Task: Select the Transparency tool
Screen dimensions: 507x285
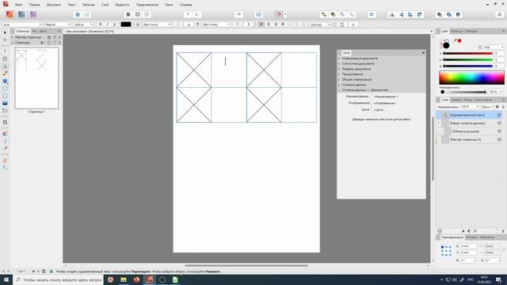Action: [5, 141]
